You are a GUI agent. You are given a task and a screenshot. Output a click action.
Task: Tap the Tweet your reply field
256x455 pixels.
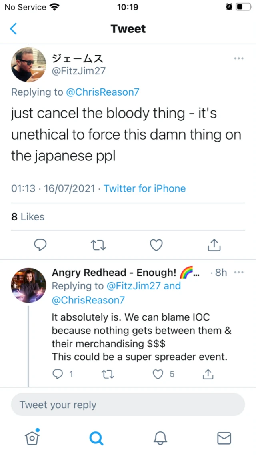coord(128,405)
